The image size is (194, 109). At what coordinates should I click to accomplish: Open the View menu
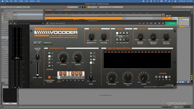click(x=26, y=1)
